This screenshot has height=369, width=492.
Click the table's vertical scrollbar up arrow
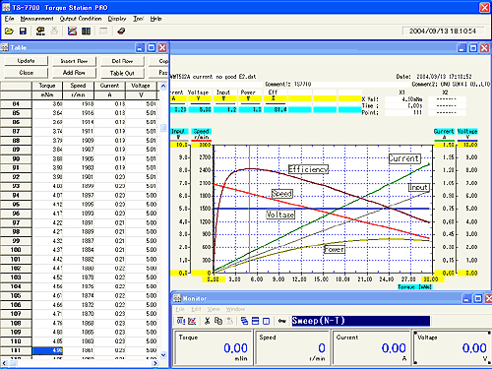(163, 87)
